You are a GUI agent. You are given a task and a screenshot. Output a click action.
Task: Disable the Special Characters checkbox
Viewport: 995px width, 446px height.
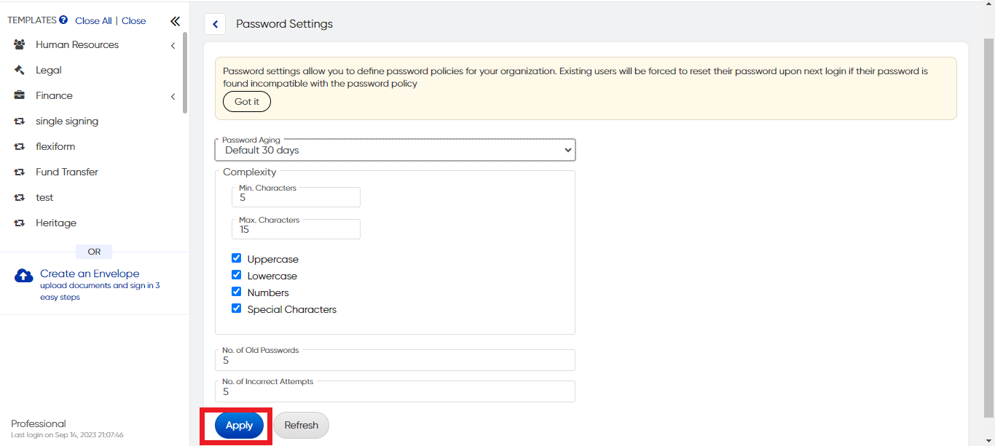pyautogui.click(x=236, y=308)
